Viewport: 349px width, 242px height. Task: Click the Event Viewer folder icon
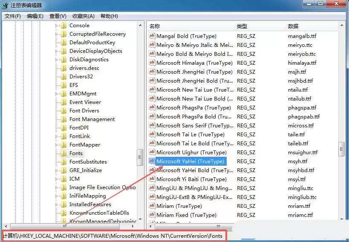click(63, 102)
